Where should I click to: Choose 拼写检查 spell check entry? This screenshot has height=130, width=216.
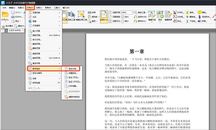click(44, 83)
